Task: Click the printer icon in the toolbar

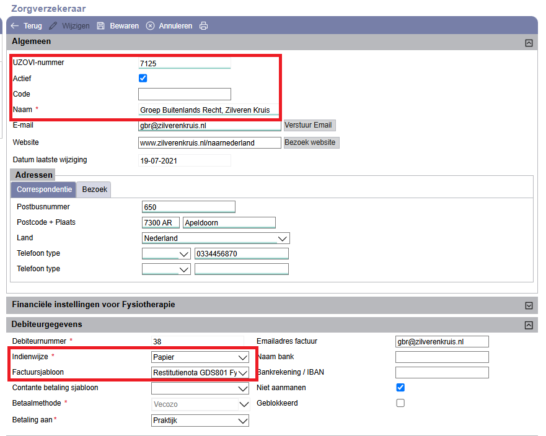Action: [x=204, y=26]
